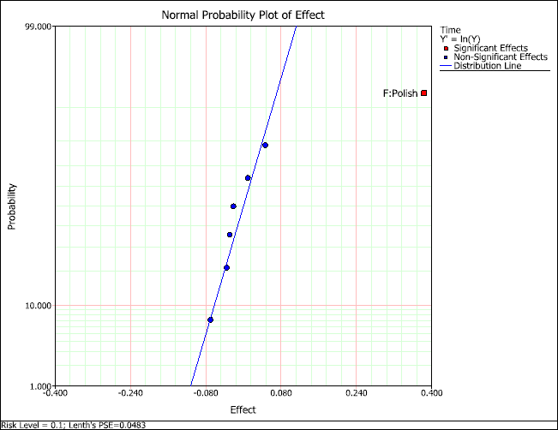This screenshot has width=558, height=430.
Task: Click the Effect x-axis label
Action: pyautogui.click(x=243, y=409)
